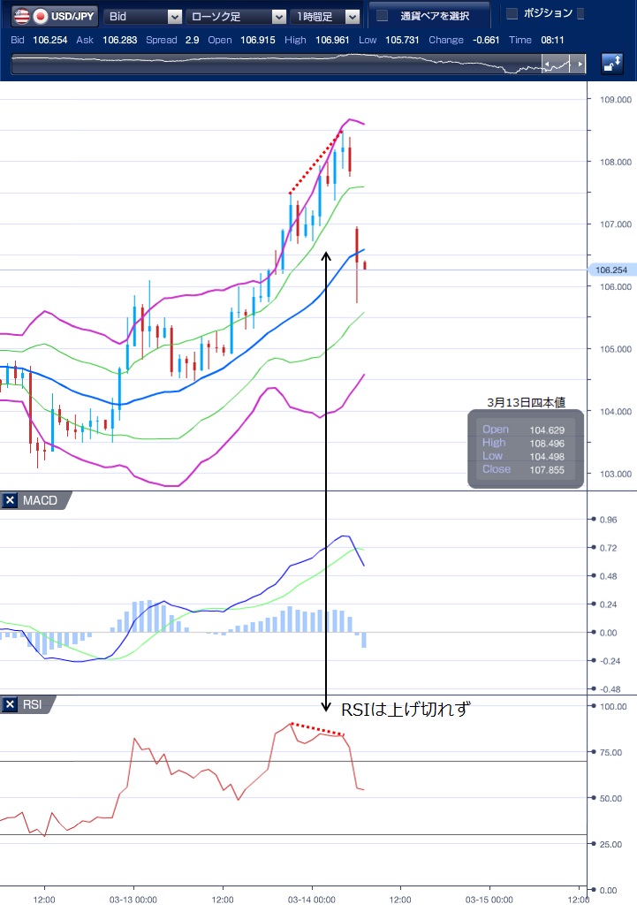This screenshot has height=912, width=637.
Task: Click the 106.254 current price marker
Action: [x=612, y=270]
